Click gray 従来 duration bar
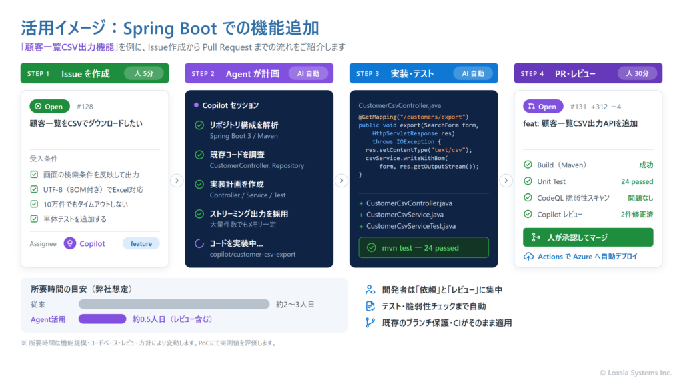The image size is (683, 384). point(174,304)
